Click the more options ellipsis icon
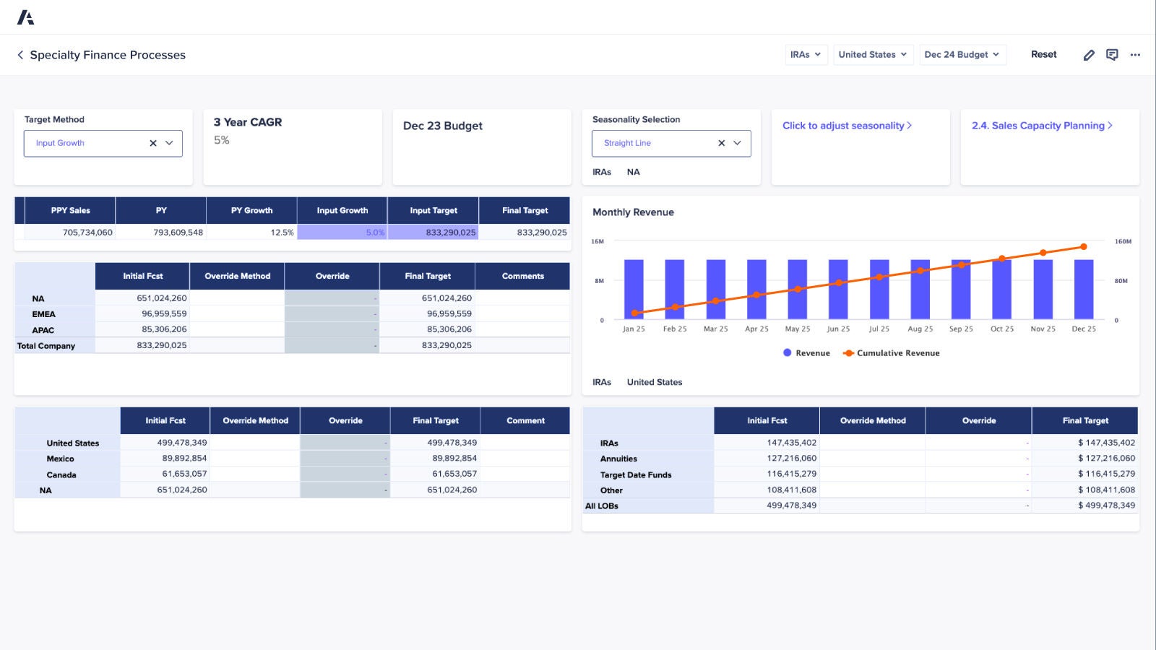The width and height of the screenshot is (1156, 650). 1135,54
